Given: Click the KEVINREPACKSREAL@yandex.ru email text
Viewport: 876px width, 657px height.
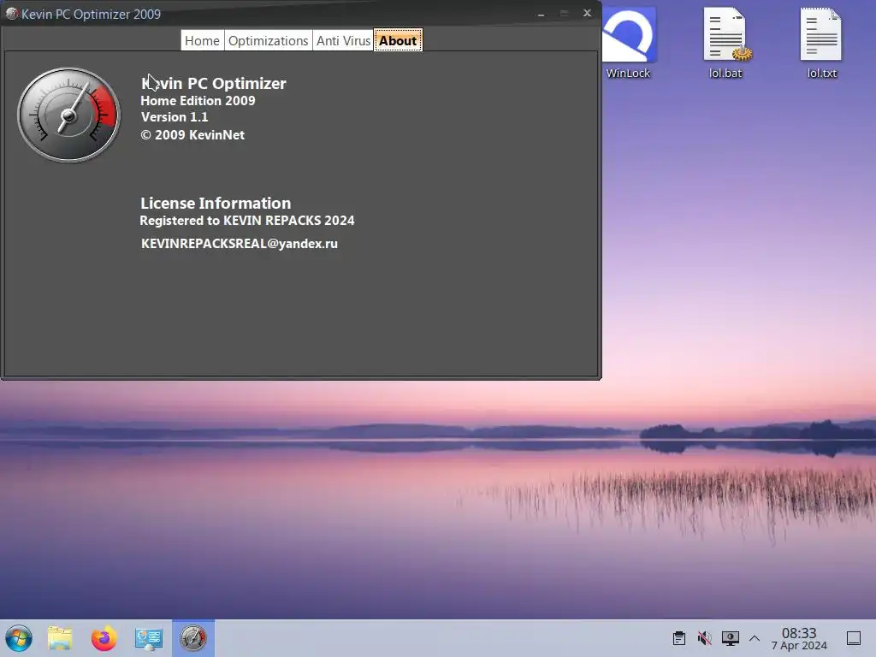Looking at the screenshot, I should (x=240, y=244).
